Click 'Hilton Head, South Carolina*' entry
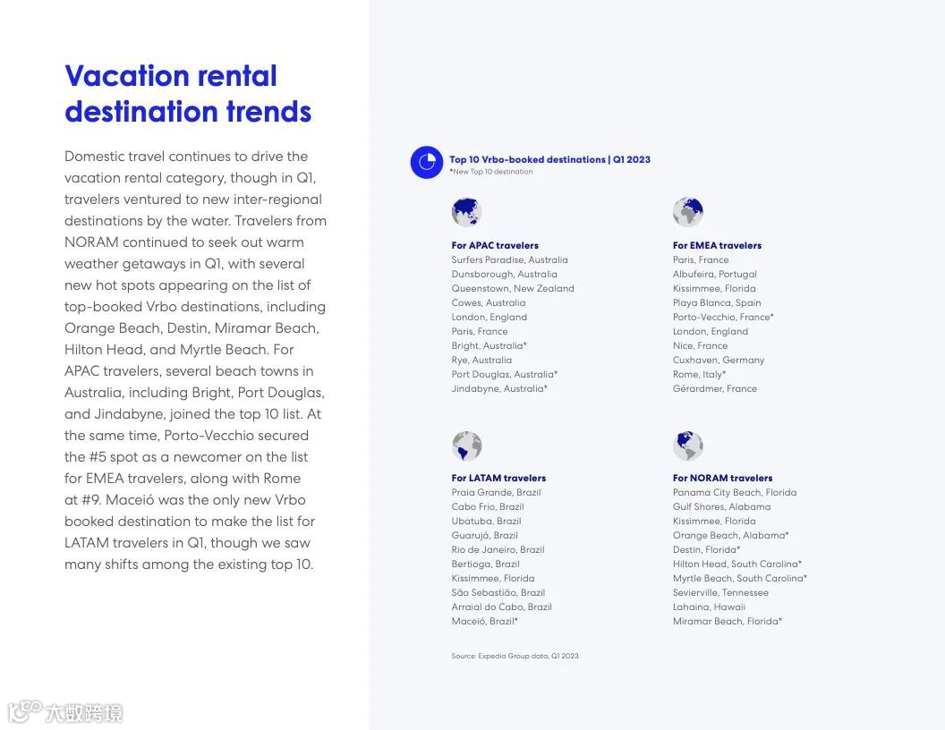The image size is (945, 730). pyautogui.click(x=737, y=564)
